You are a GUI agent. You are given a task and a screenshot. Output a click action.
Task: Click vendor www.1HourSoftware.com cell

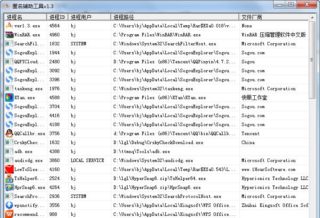(268, 169)
